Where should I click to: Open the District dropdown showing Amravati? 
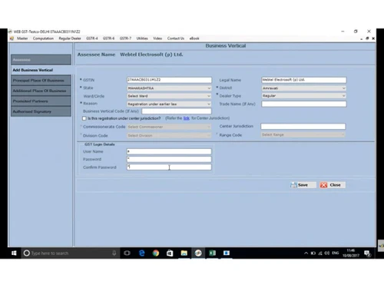(x=304, y=88)
